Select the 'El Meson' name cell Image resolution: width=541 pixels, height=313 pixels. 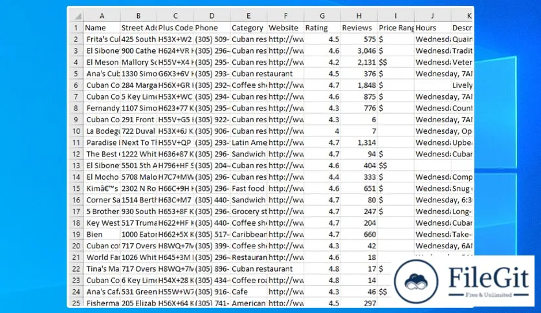point(102,62)
